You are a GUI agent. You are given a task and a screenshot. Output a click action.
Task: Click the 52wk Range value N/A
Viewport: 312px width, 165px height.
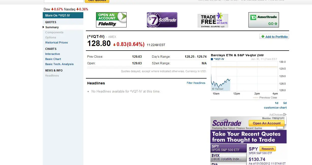(204, 63)
